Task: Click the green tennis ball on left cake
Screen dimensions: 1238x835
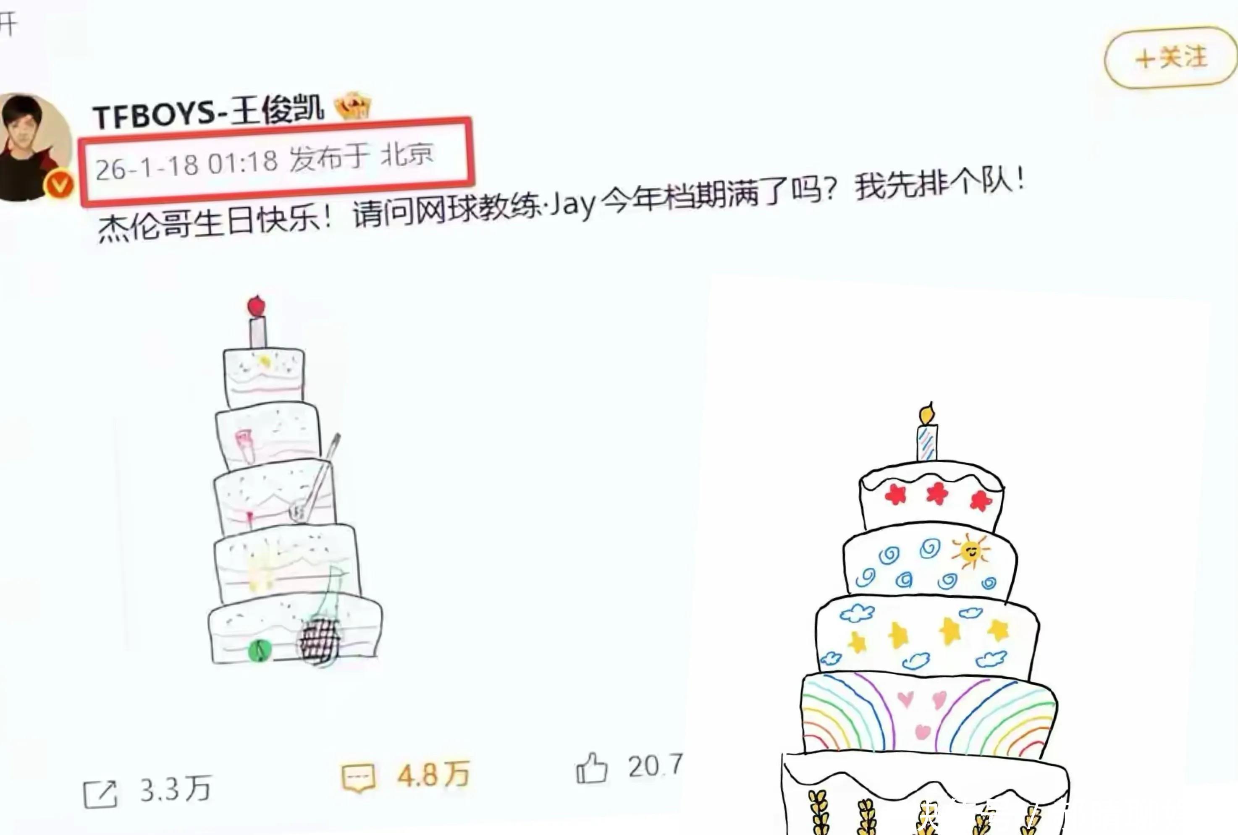Action: click(x=260, y=650)
